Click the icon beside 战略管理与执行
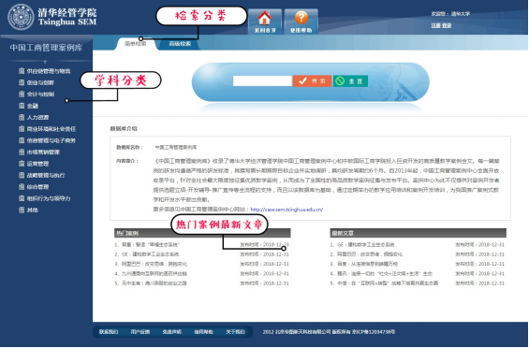Viewport: 529px width, 348px height. [x=22, y=175]
